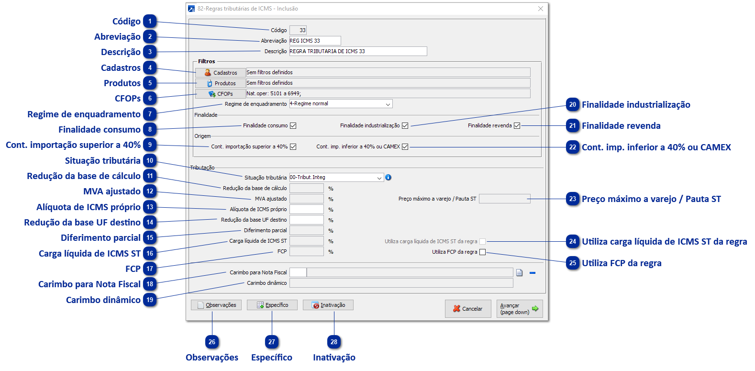Select the Código field showing 33
Viewport: 755px width, 371px height.
pos(298,30)
